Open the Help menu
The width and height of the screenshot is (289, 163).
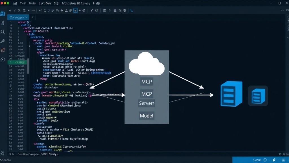tap(97, 3)
